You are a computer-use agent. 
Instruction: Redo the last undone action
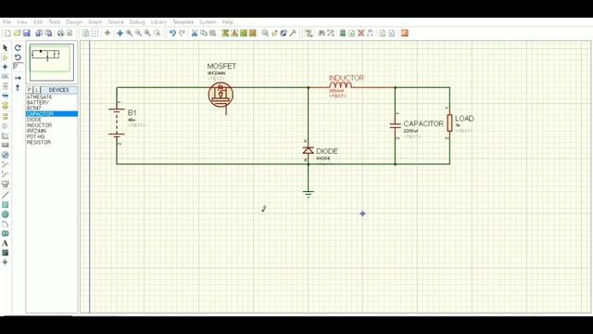(182, 33)
